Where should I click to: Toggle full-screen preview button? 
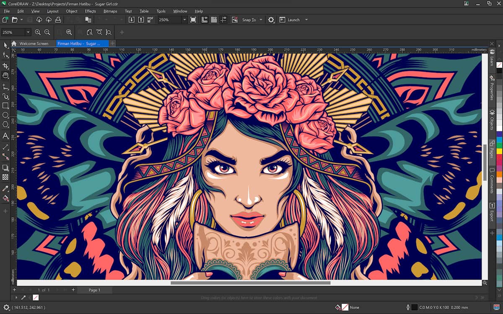pyautogui.click(x=193, y=20)
